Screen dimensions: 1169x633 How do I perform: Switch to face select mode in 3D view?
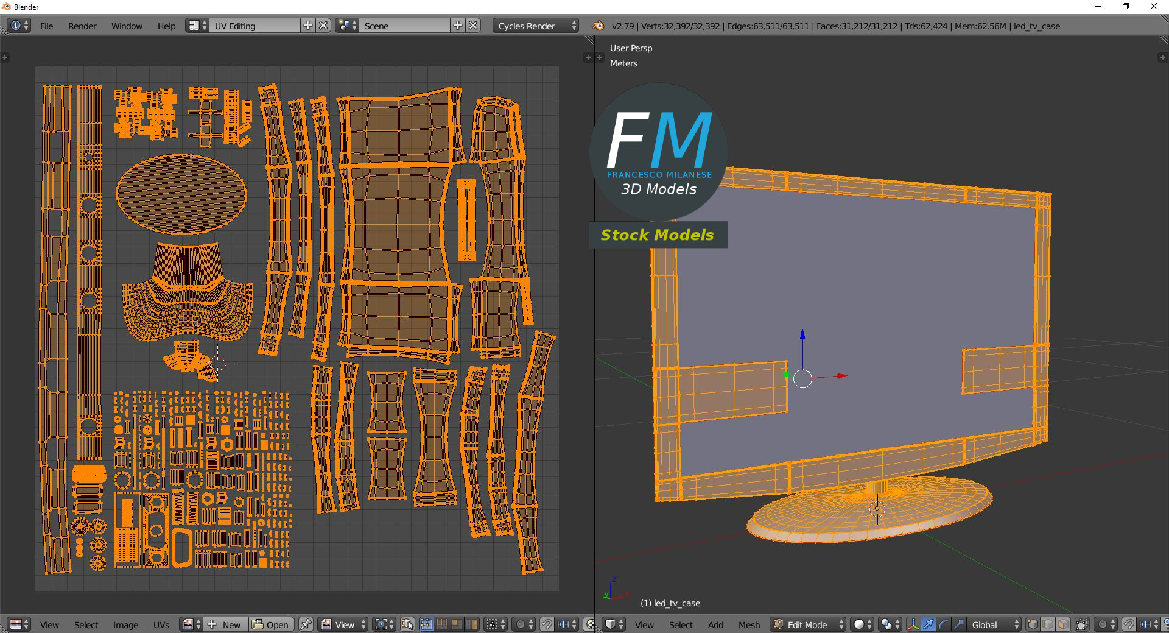tap(1063, 624)
